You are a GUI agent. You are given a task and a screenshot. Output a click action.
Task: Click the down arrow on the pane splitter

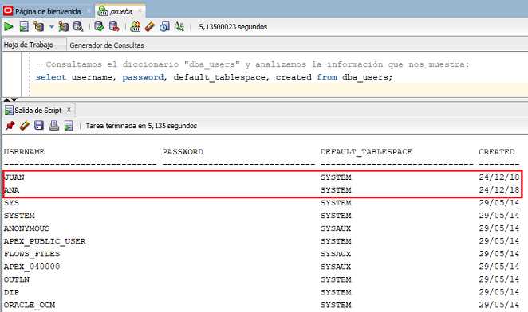point(14,99)
